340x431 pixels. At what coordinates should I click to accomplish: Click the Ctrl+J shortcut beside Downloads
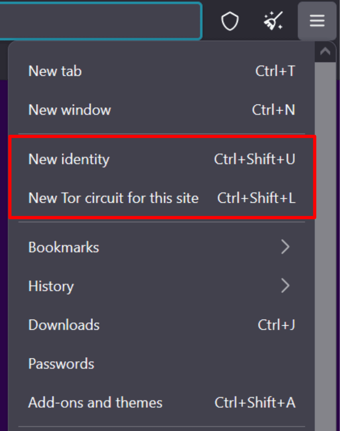(276, 325)
